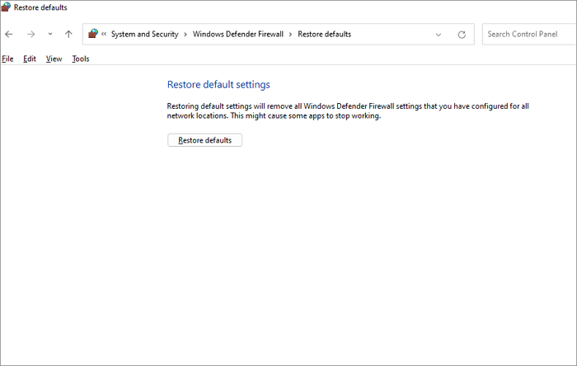Open the Edit menu
The width and height of the screenshot is (577, 366).
30,59
